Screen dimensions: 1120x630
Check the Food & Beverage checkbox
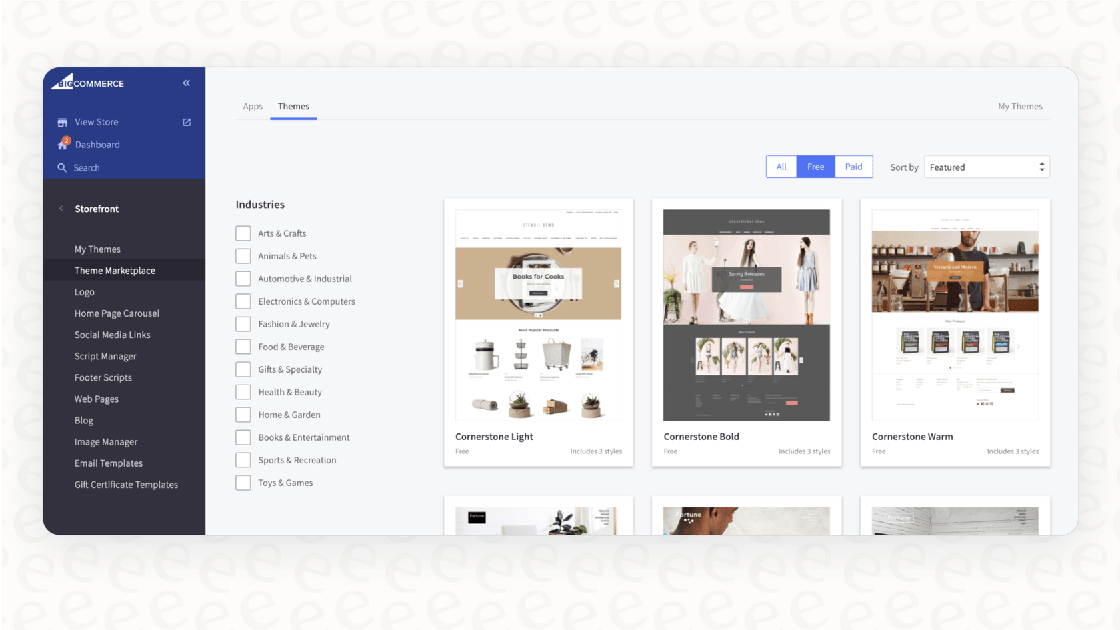click(x=243, y=346)
